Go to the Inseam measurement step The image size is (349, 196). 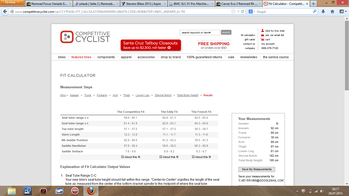(74, 95)
